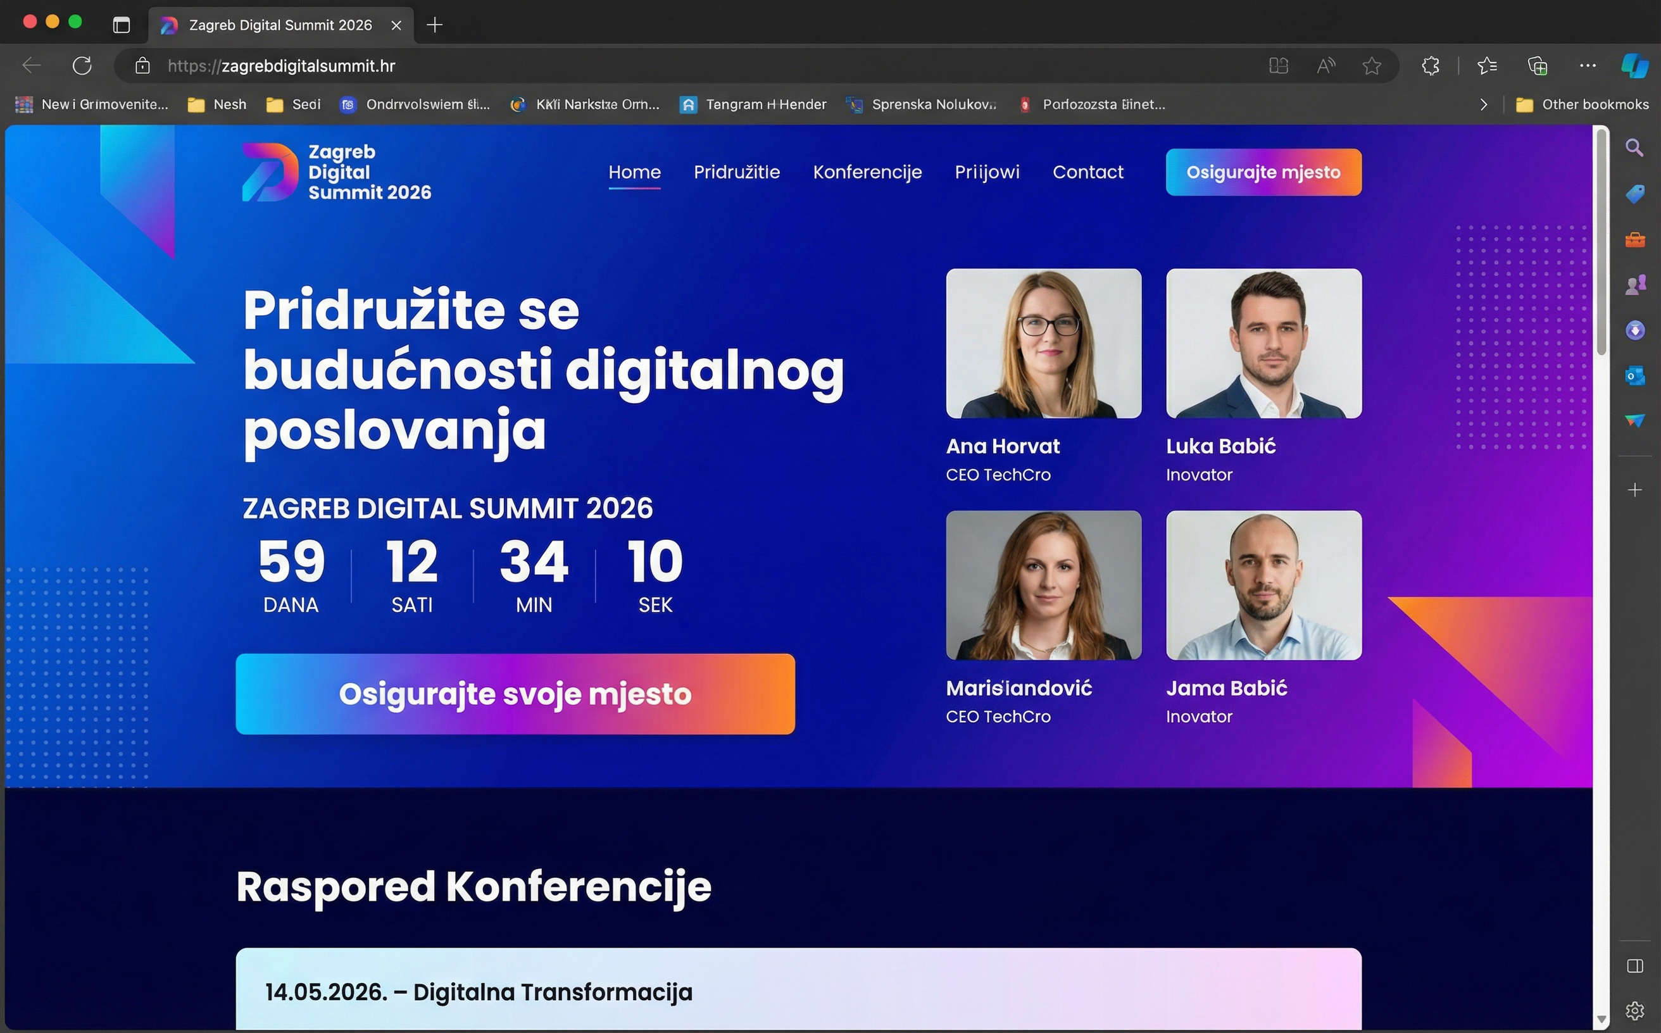Switch to the Zagreb Digital Summit 2026 tab

[x=280, y=25]
